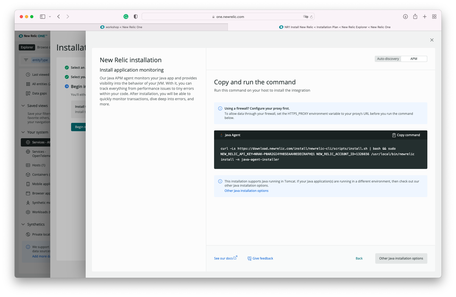This screenshot has height=297, width=456.
Task: Show tab overview grid icon
Action: click(x=434, y=17)
